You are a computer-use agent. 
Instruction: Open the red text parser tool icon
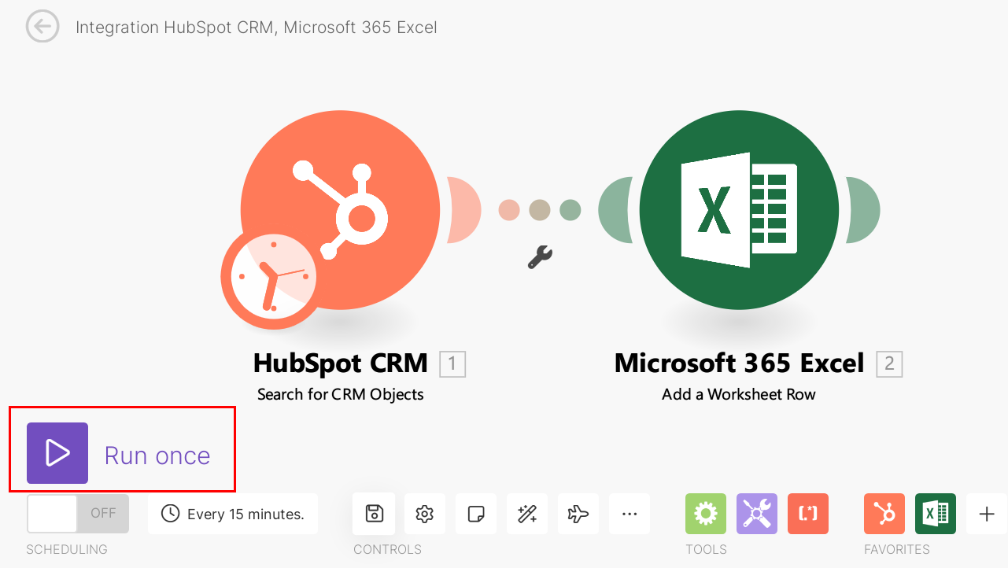(808, 514)
